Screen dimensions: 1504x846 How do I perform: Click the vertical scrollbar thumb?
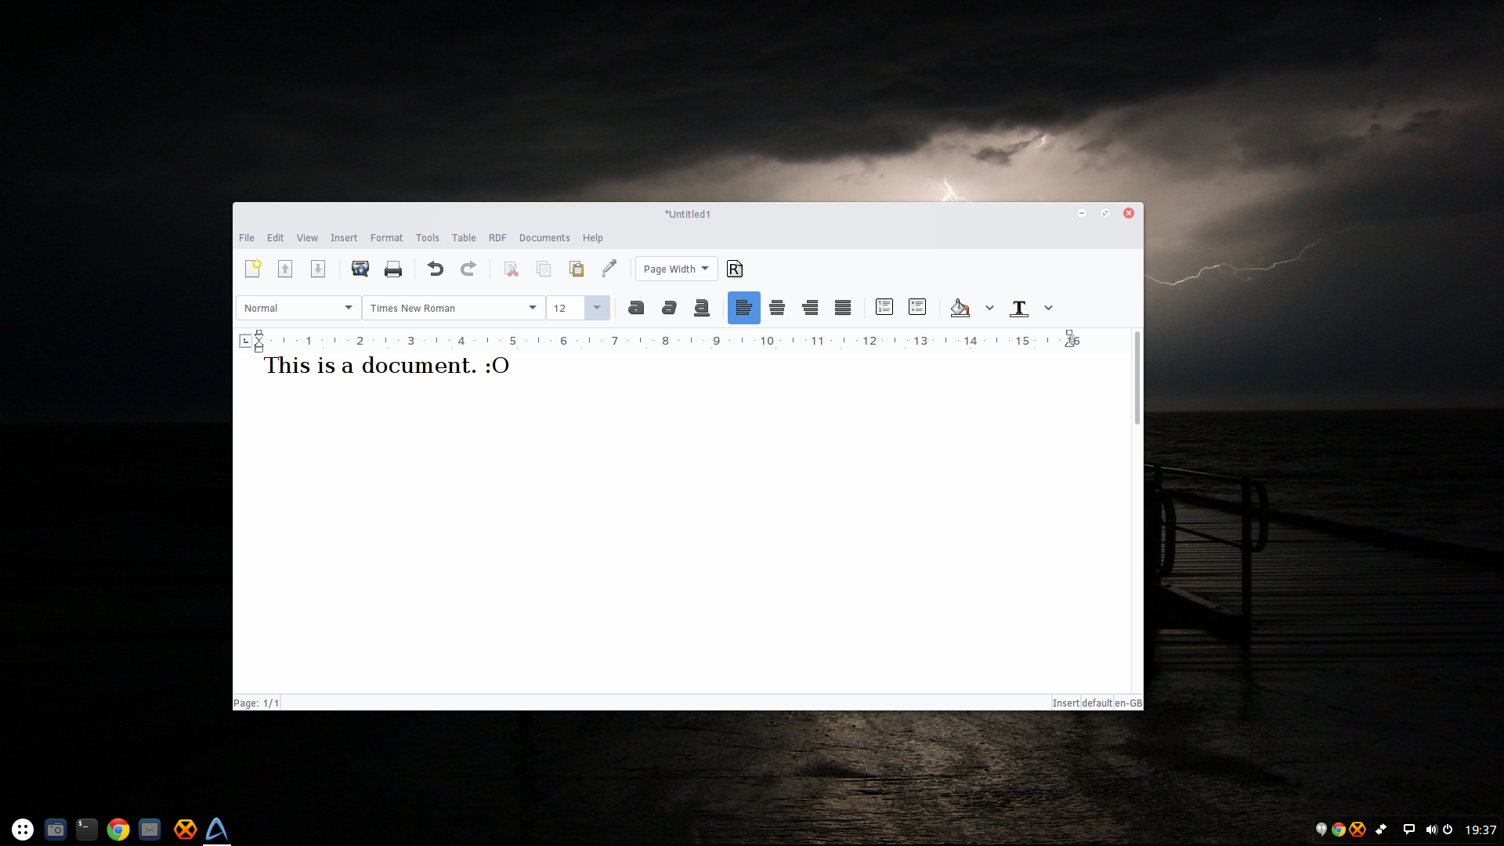[x=1137, y=378]
